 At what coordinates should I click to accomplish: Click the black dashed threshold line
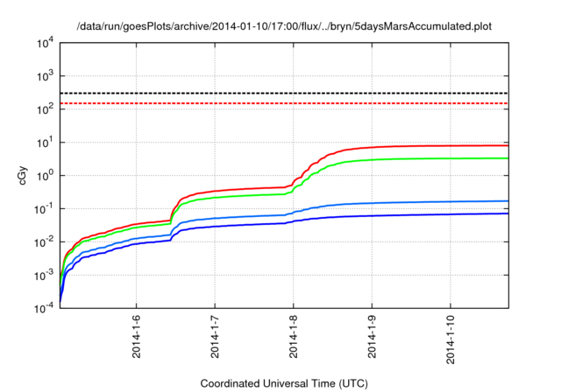(284, 93)
